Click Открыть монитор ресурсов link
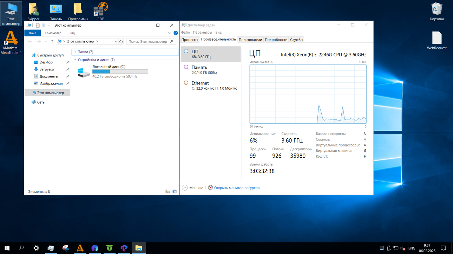This screenshot has height=254, width=453. click(237, 188)
